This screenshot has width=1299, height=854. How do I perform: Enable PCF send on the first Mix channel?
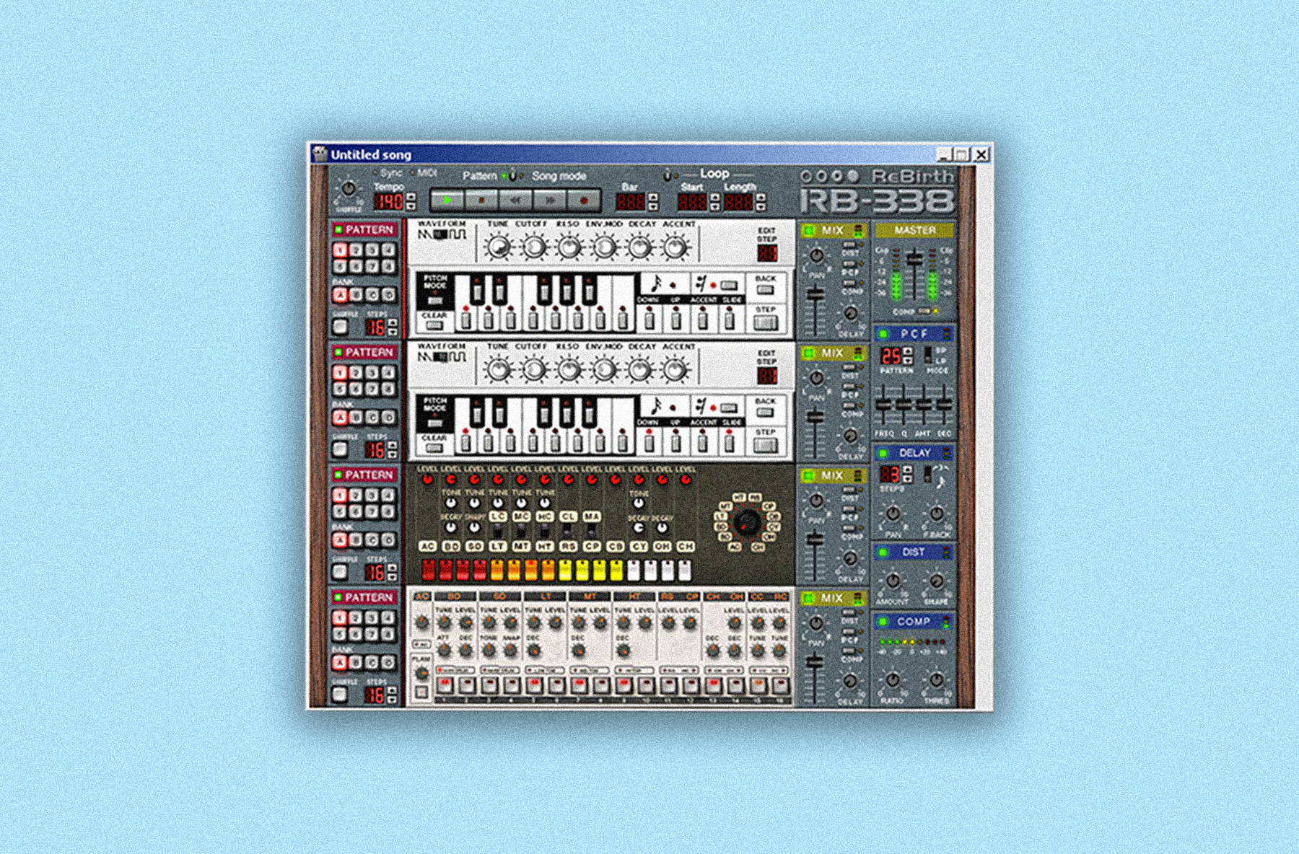pos(849,265)
